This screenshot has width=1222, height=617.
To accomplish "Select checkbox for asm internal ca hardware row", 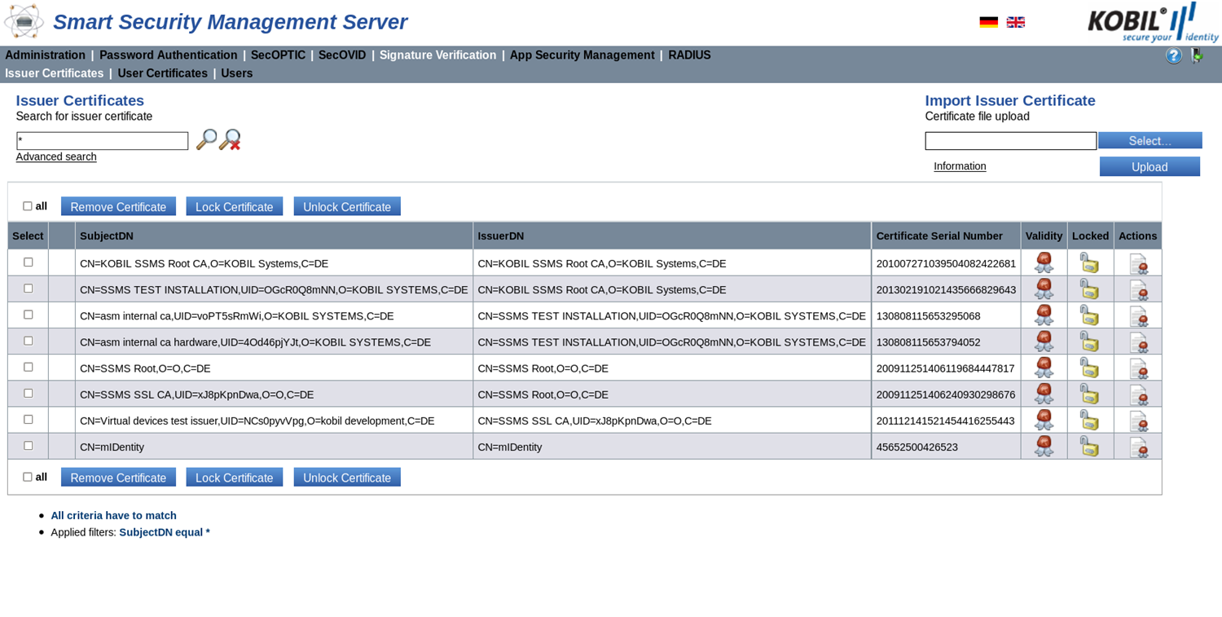I will [x=29, y=340].
